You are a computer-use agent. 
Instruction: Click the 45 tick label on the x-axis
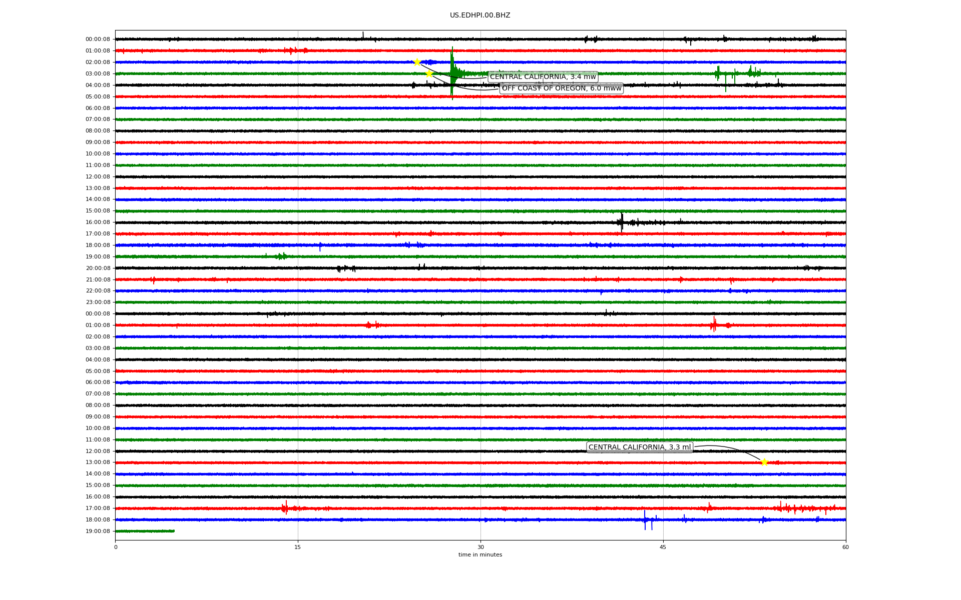point(663,547)
